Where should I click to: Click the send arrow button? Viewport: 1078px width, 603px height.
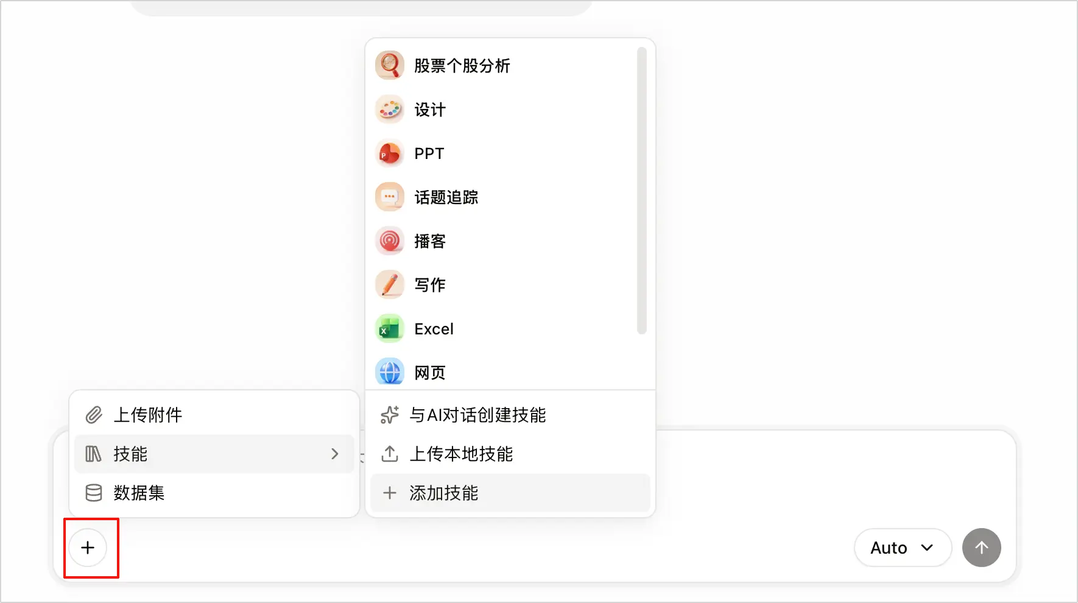[981, 548]
